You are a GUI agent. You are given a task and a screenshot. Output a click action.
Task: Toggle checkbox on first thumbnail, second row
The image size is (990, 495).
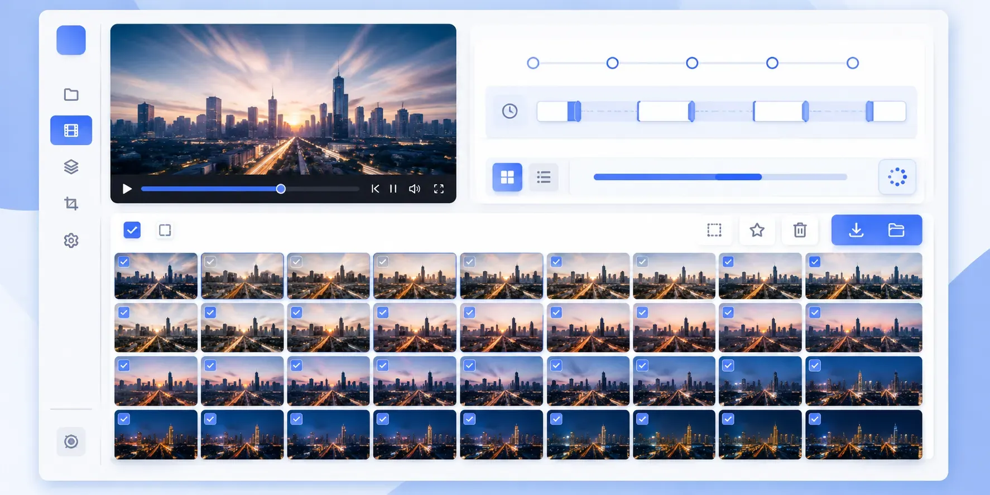tap(124, 313)
